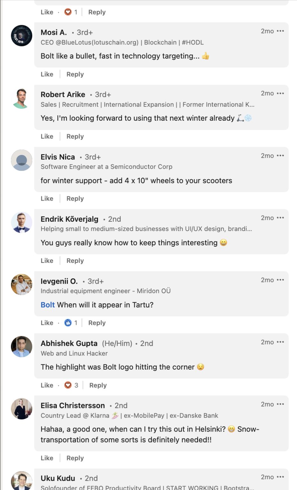
Task: Open the three-dot menu on Elisa Christersson's comment
Action: point(280,404)
